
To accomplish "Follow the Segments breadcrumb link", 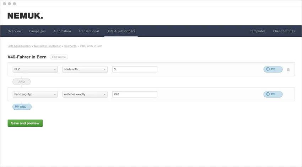I will (70, 46).
